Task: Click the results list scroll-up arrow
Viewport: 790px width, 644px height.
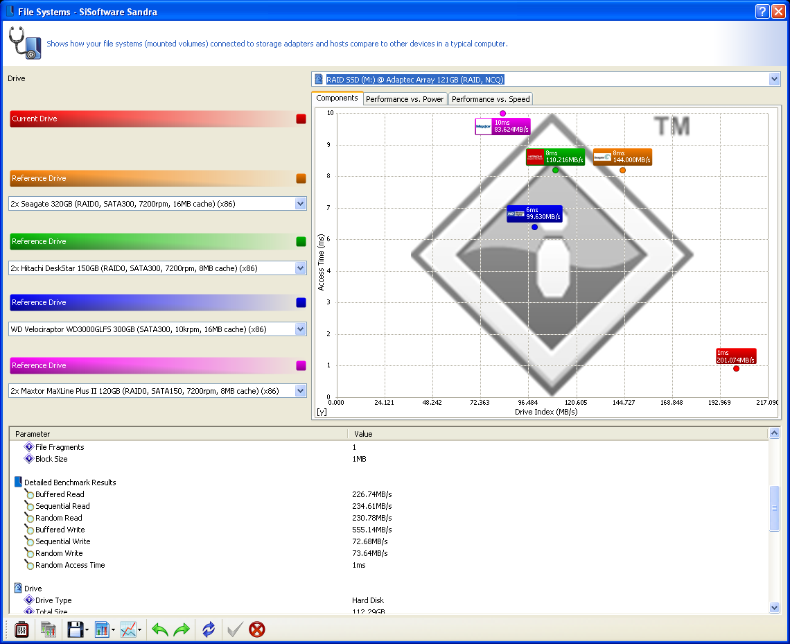Action: (774, 433)
